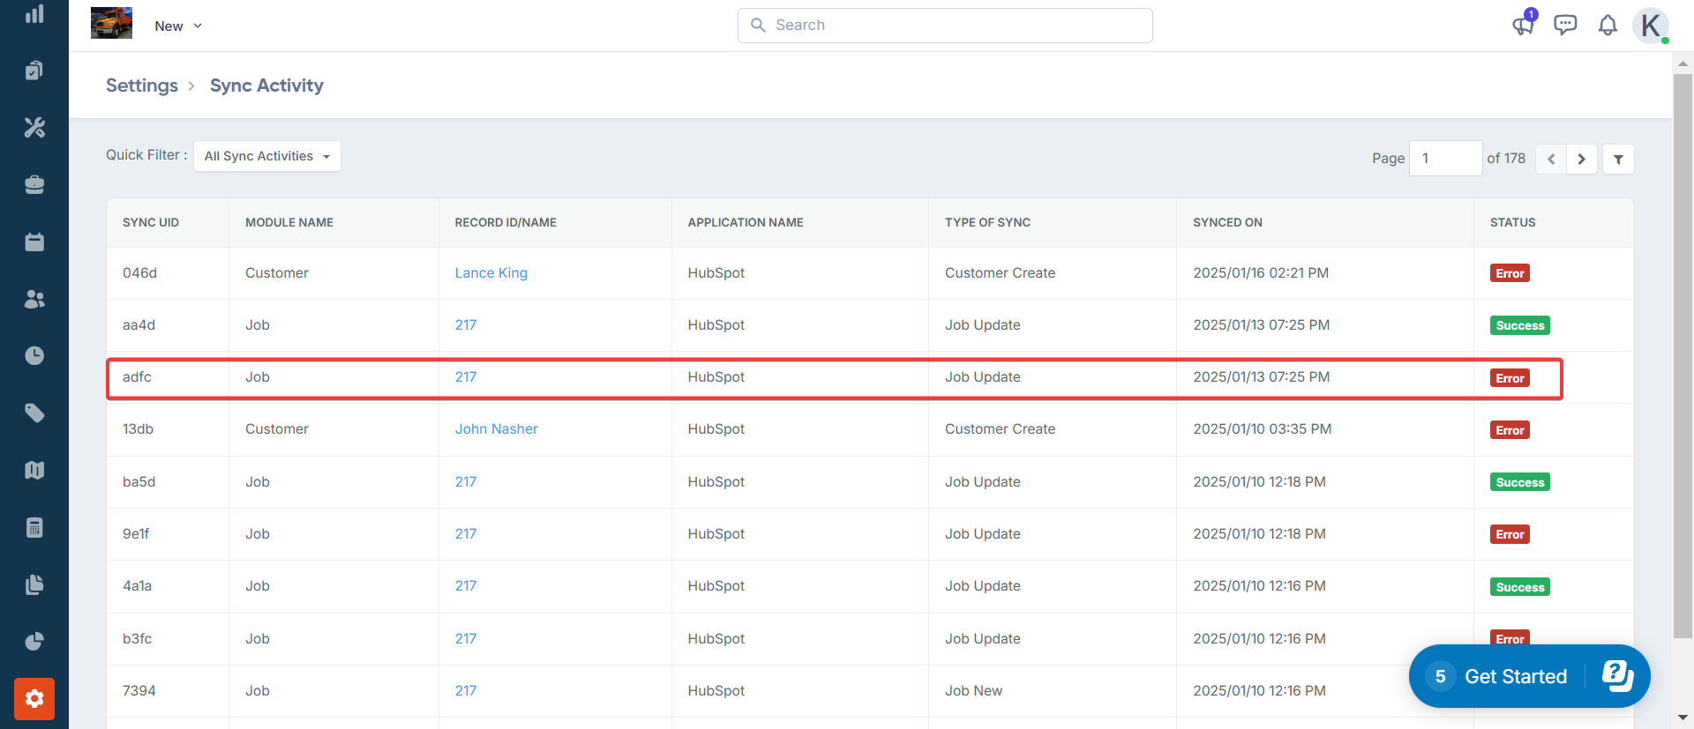This screenshot has height=729, width=1694.
Task: Open record 217 in the 4a1a row
Action: tap(466, 586)
